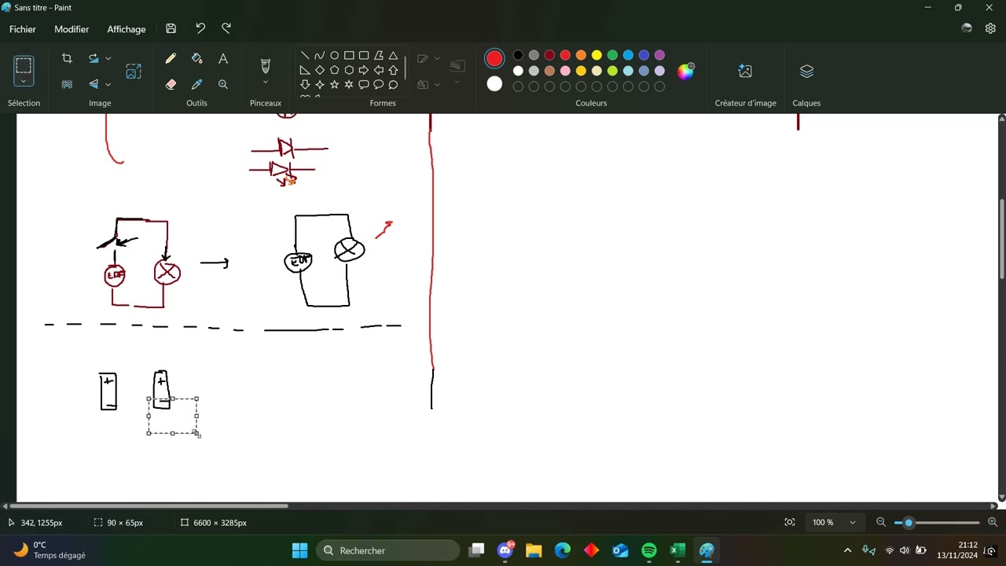Select primary color 1 red circle
The image size is (1006, 566).
[494, 59]
